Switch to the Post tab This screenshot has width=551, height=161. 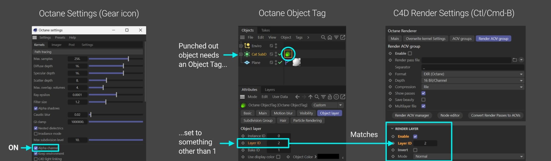(72, 45)
